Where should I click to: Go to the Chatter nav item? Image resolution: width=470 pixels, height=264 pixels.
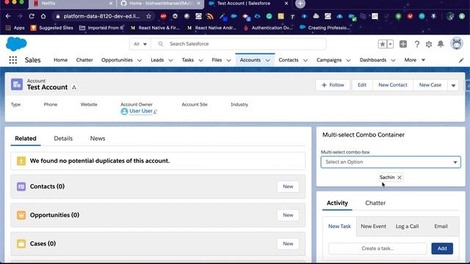click(x=84, y=60)
